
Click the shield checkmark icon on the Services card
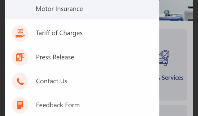click(164, 58)
